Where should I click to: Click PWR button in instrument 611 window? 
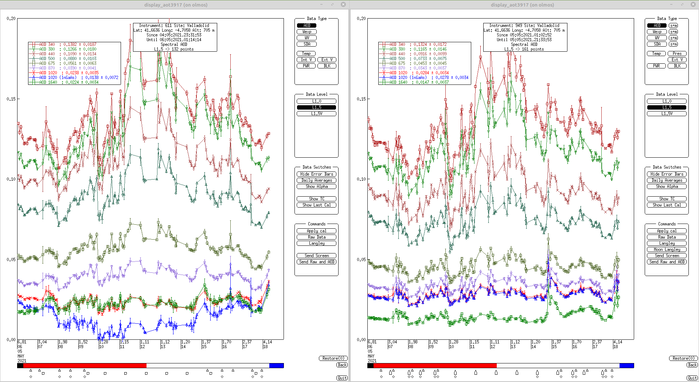point(306,66)
